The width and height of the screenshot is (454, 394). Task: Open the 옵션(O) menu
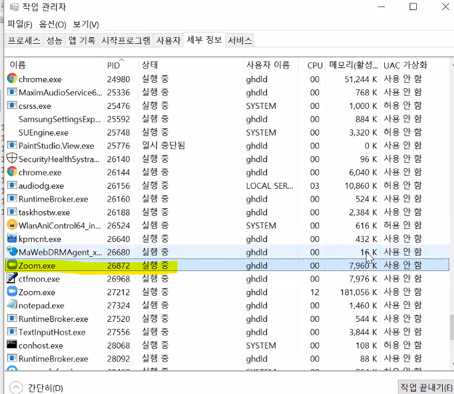[x=53, y=25]
